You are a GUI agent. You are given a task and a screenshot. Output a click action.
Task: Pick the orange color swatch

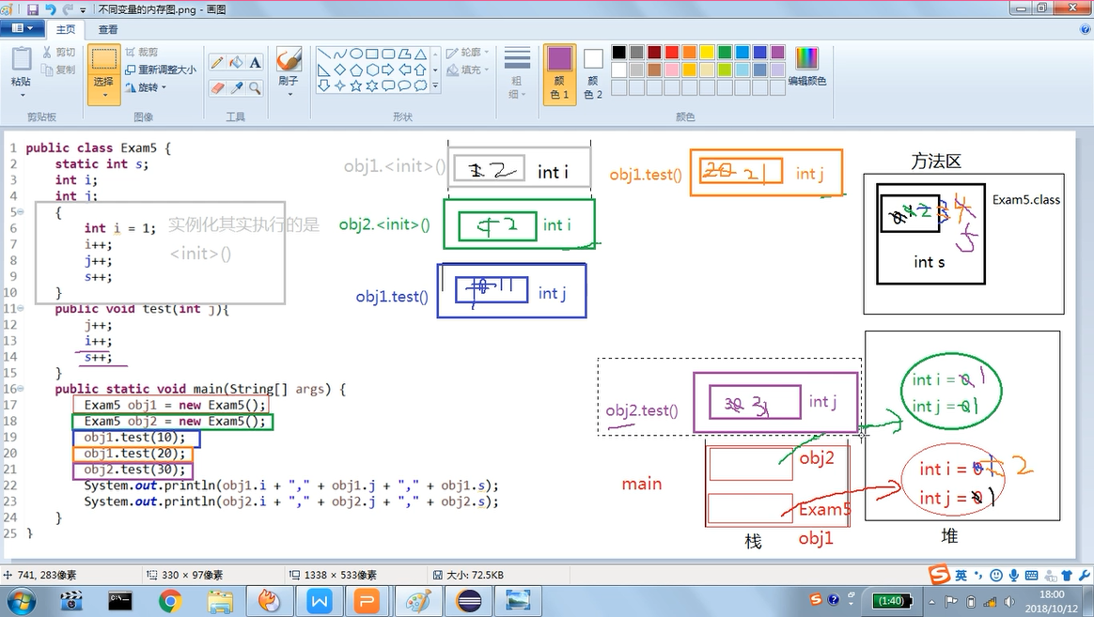689,53
